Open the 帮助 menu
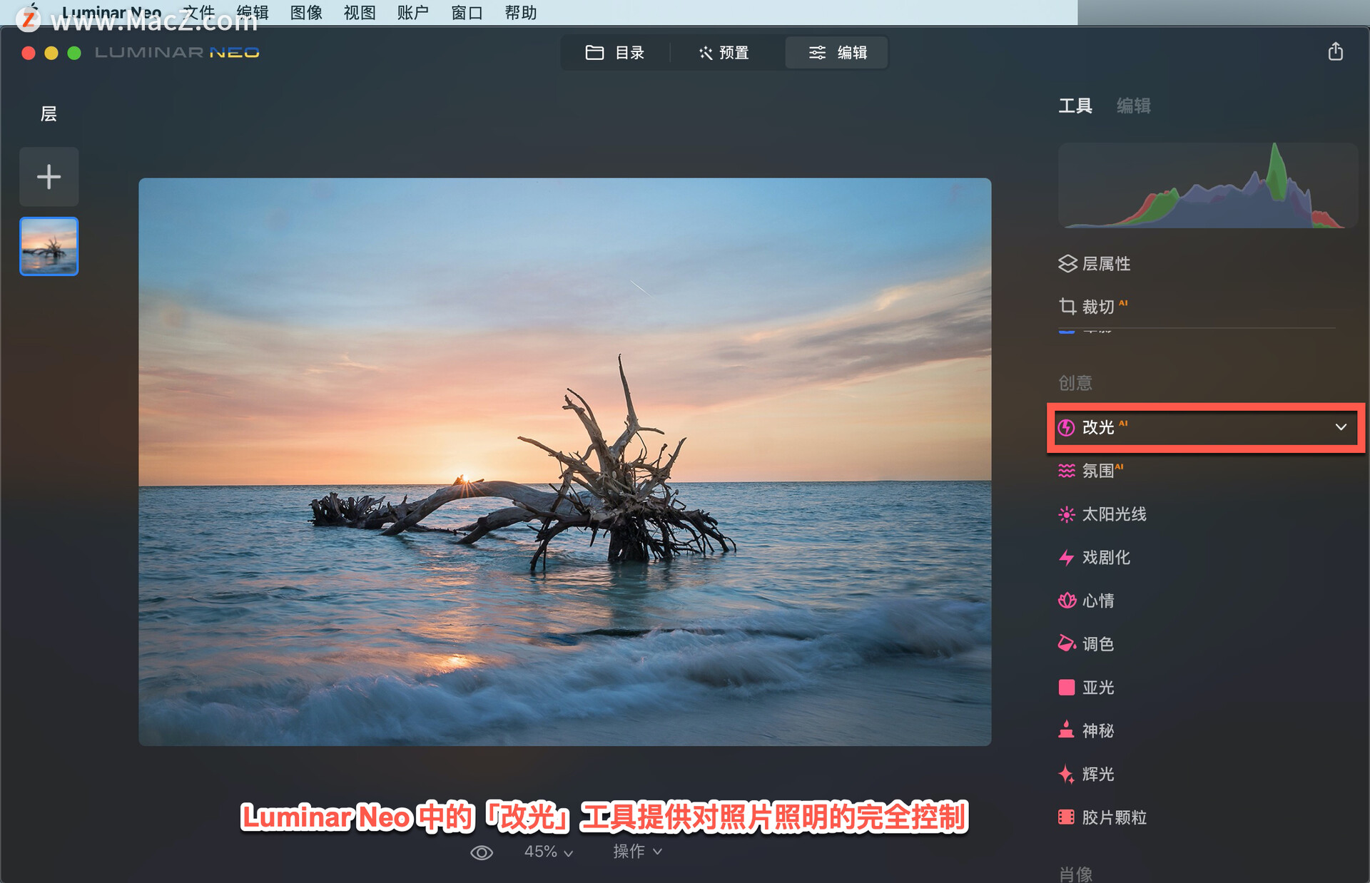 tap(521, 13)
